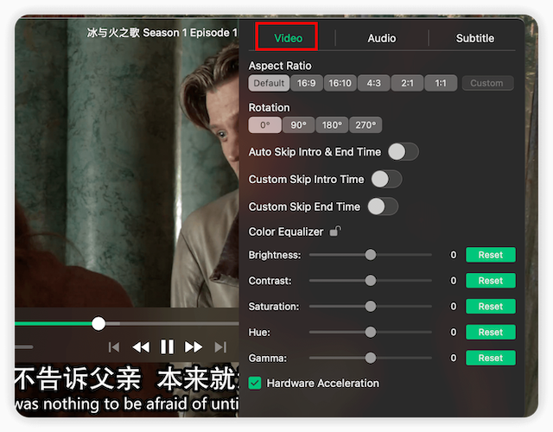Rotate video by 90 degrees
Screen dimensions: 553x432
point(298,124)
